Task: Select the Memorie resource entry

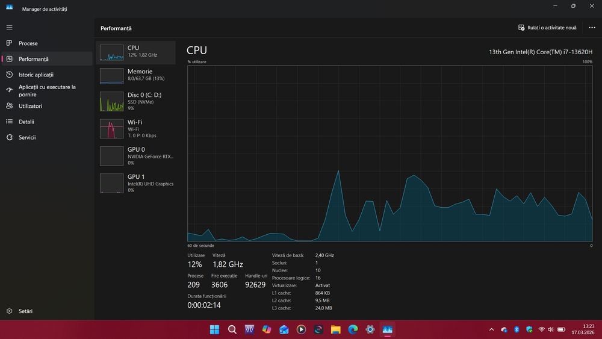Action: [x=135, y=76]
